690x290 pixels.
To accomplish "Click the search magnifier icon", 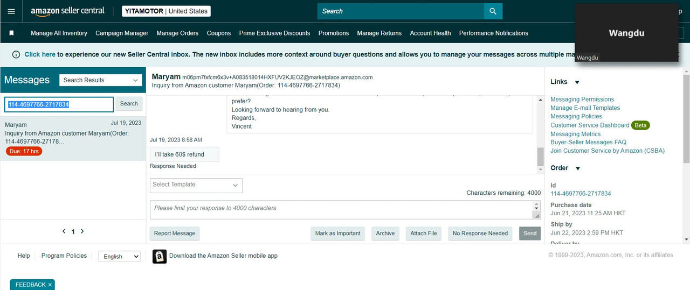I will click(493, 11).
